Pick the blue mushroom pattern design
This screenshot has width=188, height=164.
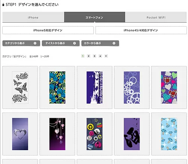169,134
